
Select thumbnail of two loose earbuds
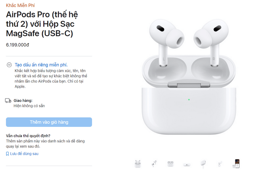tap(154, 163)
